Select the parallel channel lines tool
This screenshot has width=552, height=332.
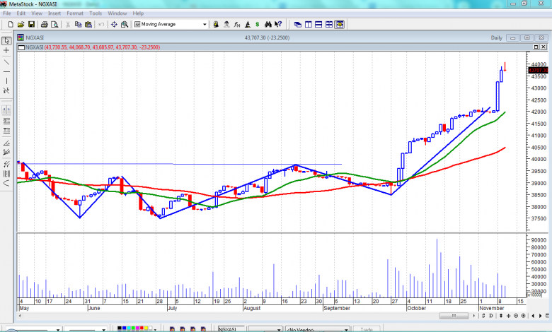tap(6, 164)
